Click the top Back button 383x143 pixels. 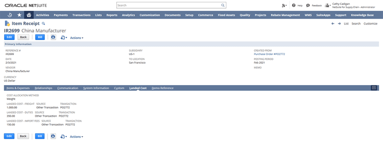(x=23, y=37)
